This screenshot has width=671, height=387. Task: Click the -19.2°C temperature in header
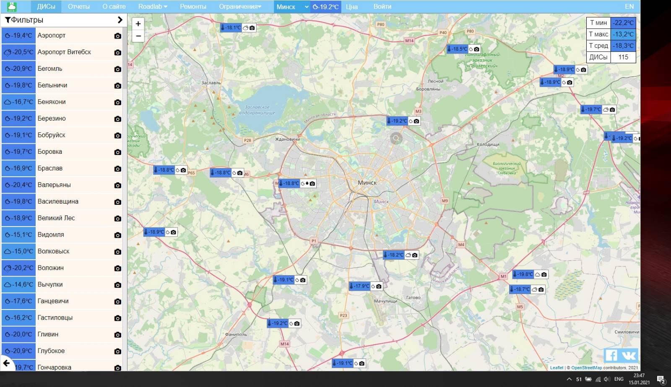pos(326,7)
